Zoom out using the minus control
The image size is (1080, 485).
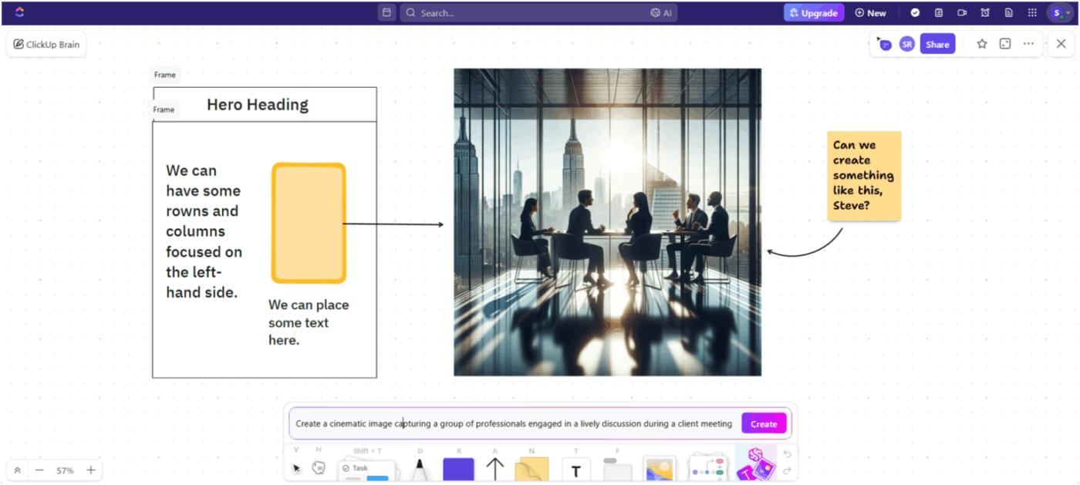(40, 470)
